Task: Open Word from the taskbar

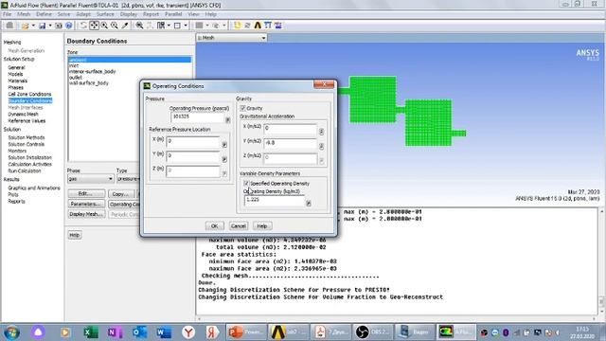Action: [x=164, y=332]
